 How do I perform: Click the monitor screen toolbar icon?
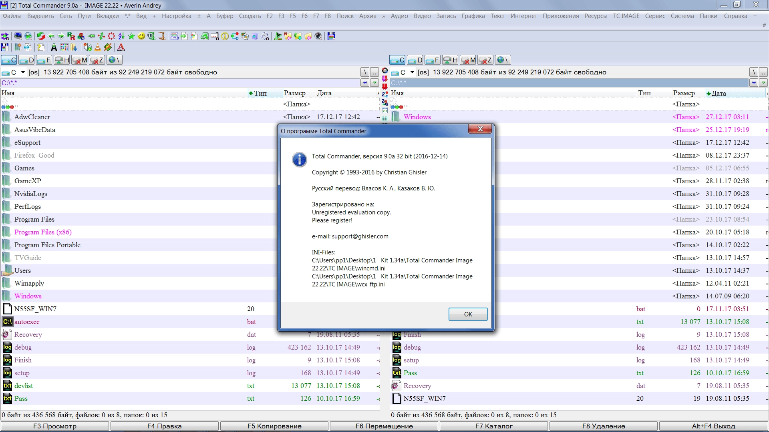coord(18,36)
